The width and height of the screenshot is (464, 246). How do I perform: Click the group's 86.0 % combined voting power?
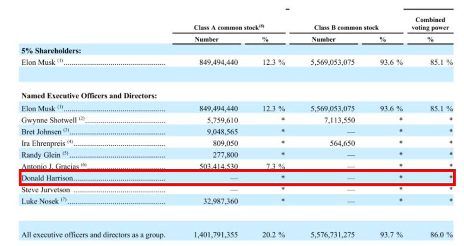pyautogui.click(x=441, y=235)
